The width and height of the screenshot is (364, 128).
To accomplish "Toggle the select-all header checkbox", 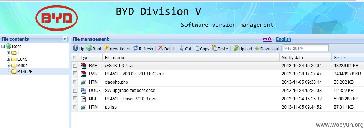I will 75,57.
